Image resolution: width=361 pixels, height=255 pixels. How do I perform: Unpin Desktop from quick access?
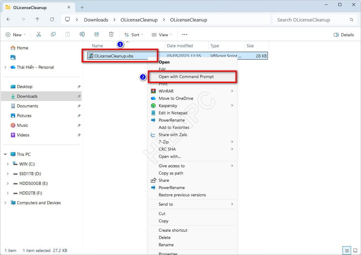click(79, 87)
